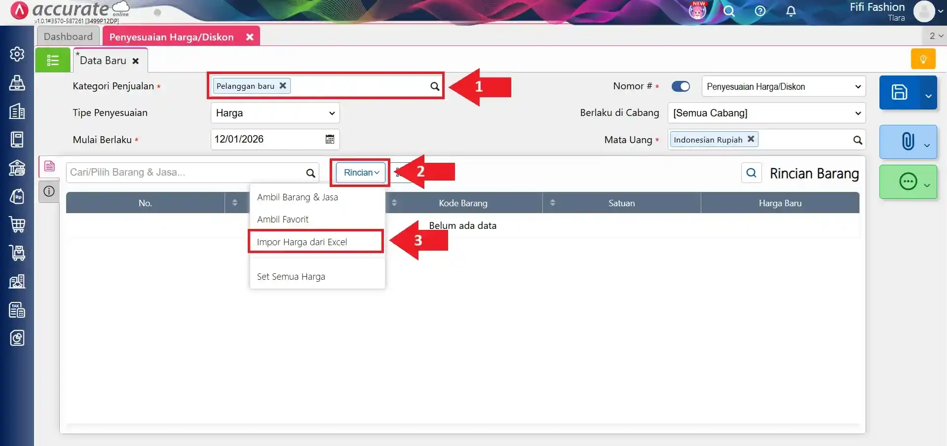This screenshot has width=947, height=446.
Task: Select the pink document detail tab icon
Action: pyautogui.click(x=49, y=166)
